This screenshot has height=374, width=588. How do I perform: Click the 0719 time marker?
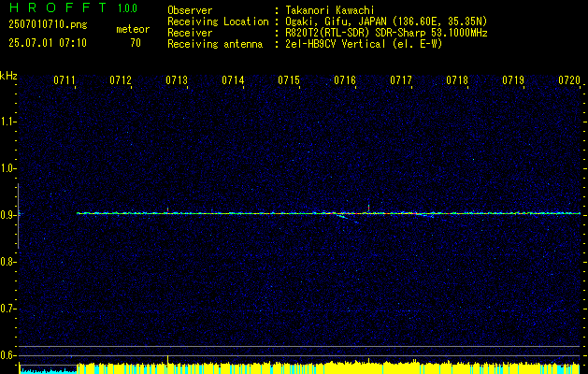pyautogui.click(x=513, y=80)
